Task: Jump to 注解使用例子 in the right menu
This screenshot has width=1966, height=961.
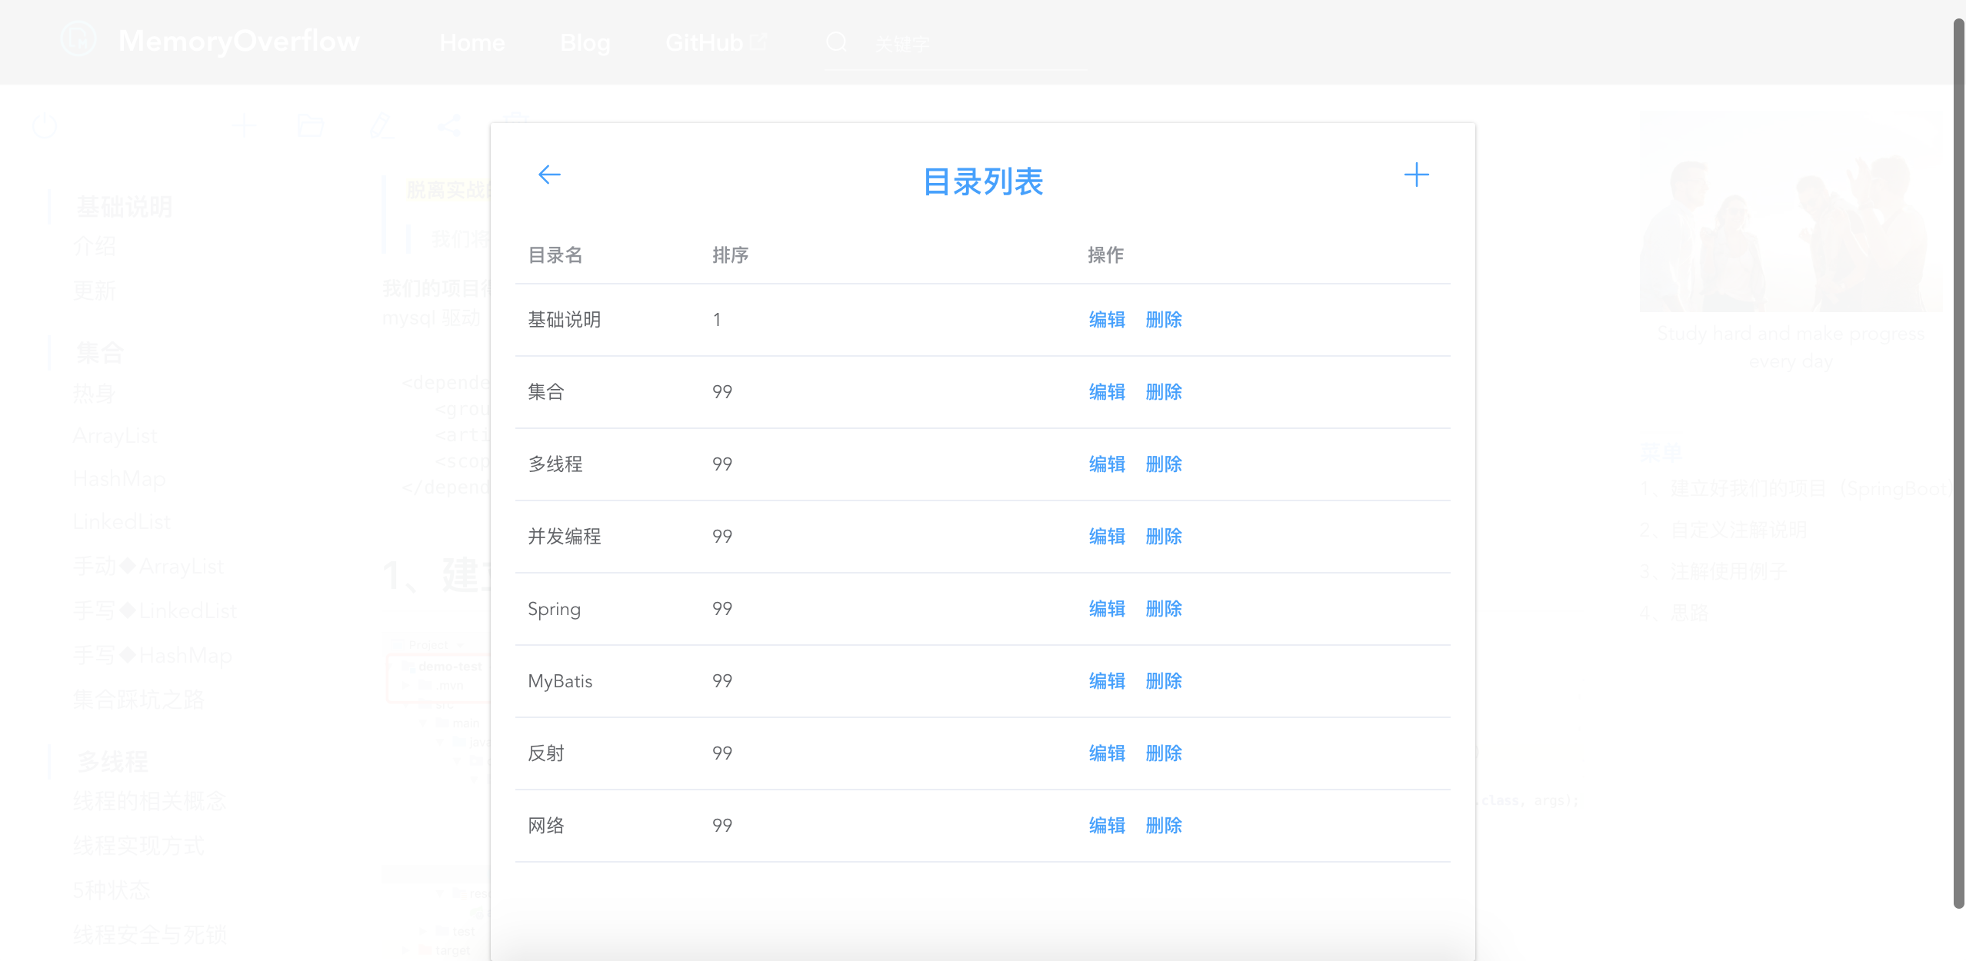Action: coord(1713,572)
